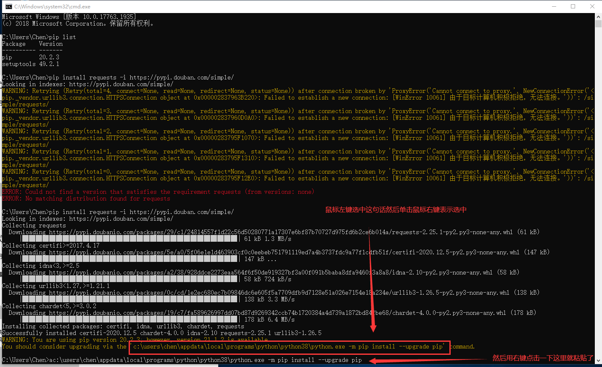Click the 'pip list' command line
The image size is (602, 367).
[39, 37]
